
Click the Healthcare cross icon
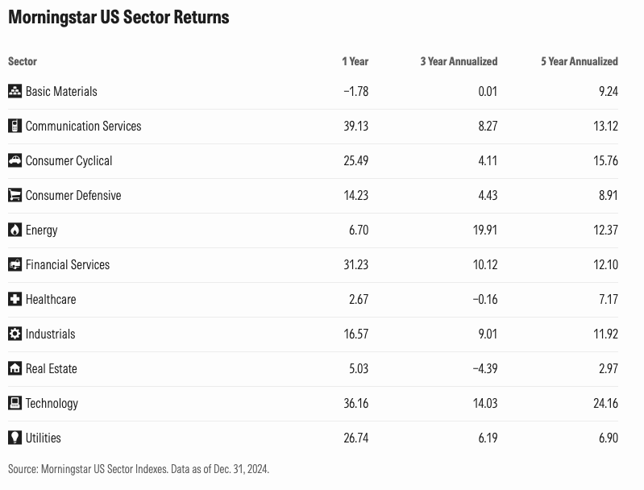[x=15, y=299]
